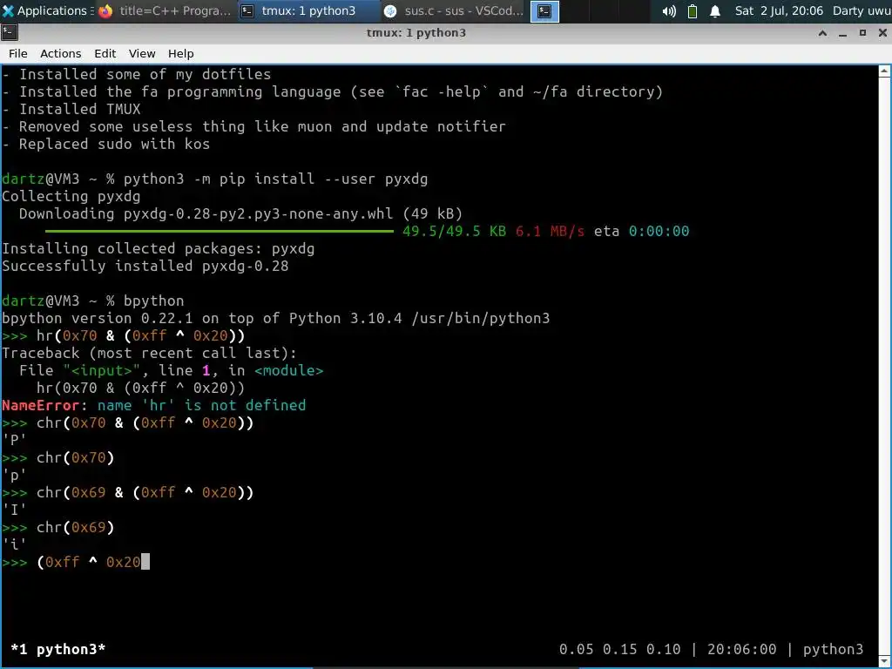Click the '49.5/49.5 KB' download size text

454,232
